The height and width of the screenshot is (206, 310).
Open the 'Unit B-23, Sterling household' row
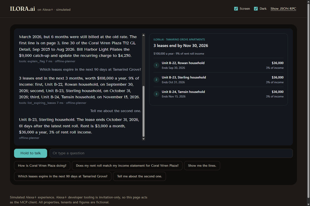218,80
